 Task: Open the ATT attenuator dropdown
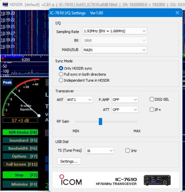(124, 109)
